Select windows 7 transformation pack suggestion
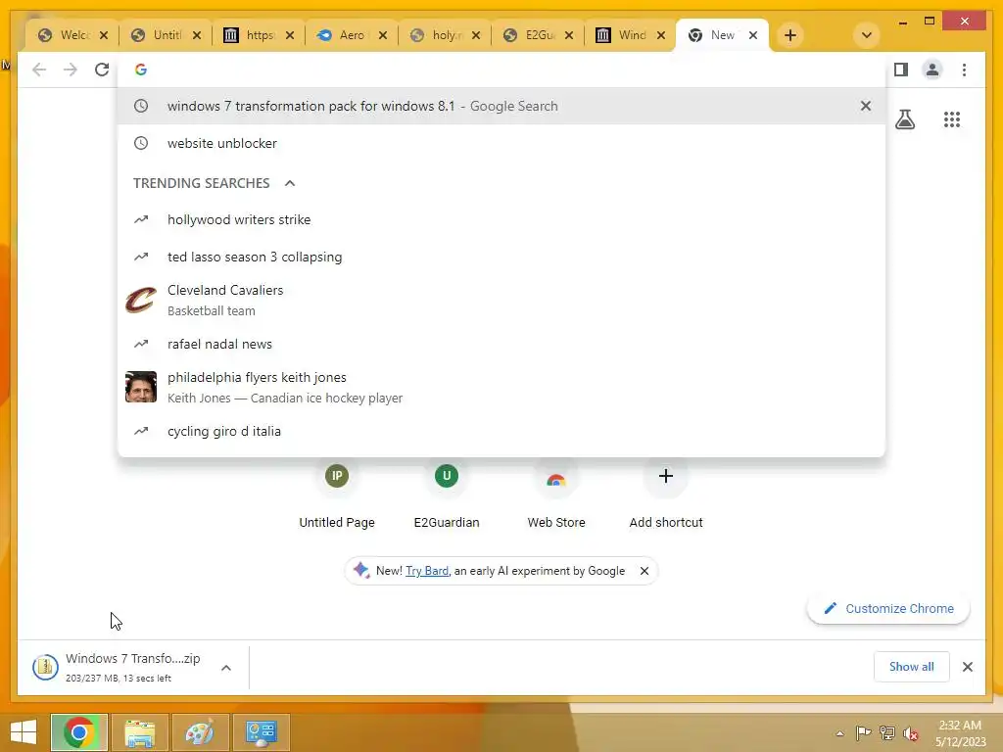The width and height of the screenshot is (1003, 752). tap(501, 106)
